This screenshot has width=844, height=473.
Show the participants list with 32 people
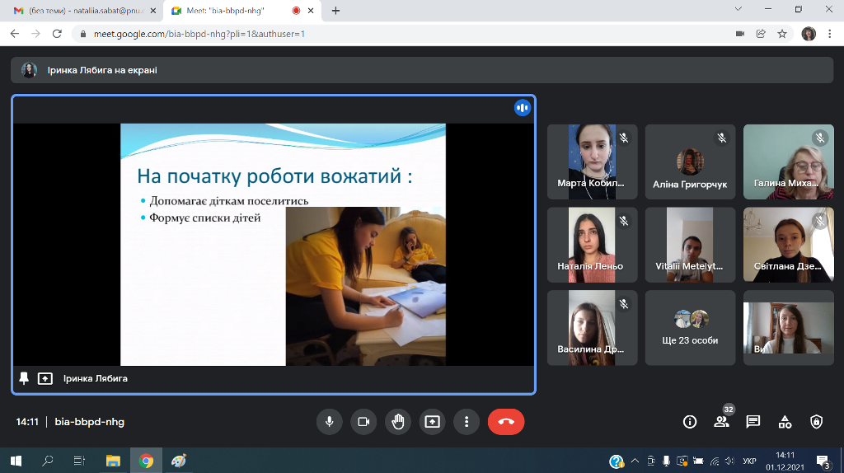[x=722, y=422]
